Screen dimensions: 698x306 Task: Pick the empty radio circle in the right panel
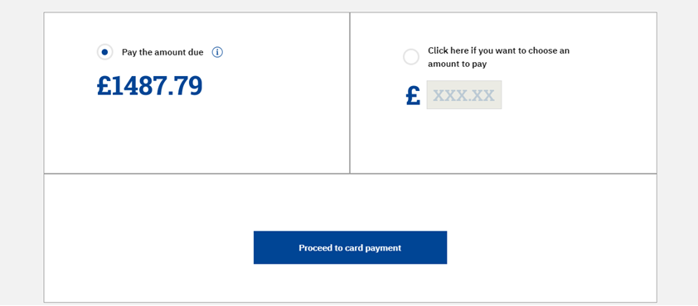pyautogui.click(x=411, y=57)
